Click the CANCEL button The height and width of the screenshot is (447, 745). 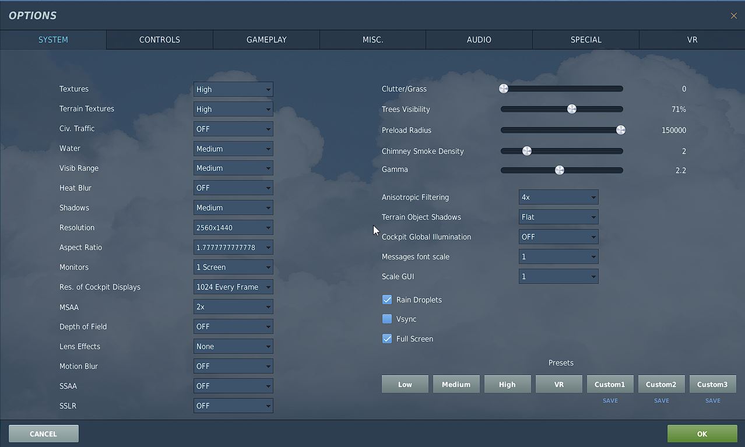43,434
